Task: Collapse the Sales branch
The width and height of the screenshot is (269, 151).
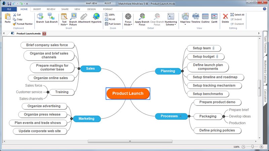Action: point(79,68)
